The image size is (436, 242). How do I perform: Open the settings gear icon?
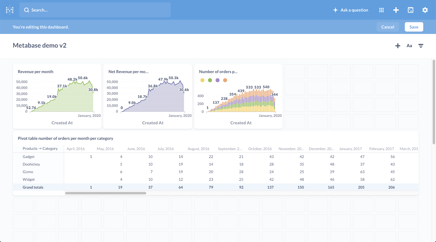pyautogui.click(x=425, y=10)
